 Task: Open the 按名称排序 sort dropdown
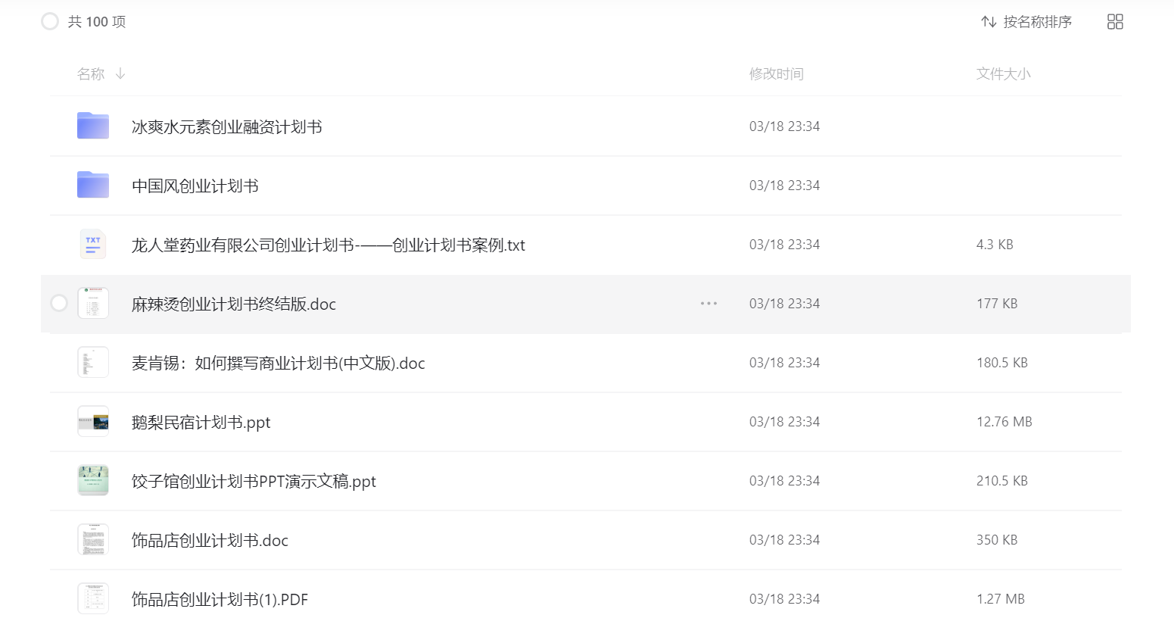point(1026,22)
